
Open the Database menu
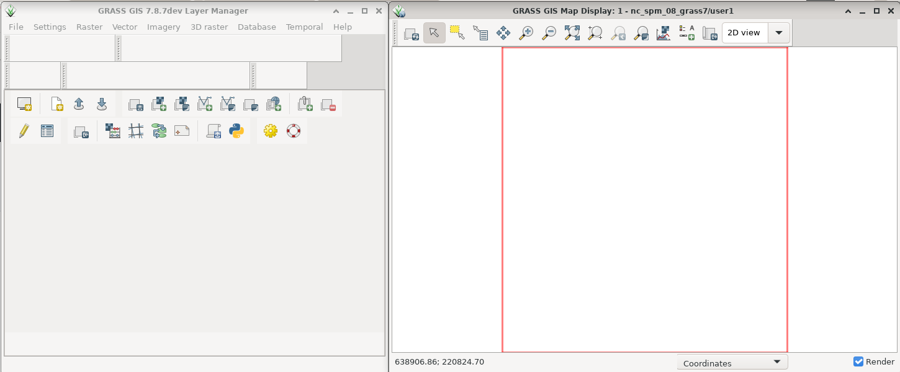coord(257,27)
